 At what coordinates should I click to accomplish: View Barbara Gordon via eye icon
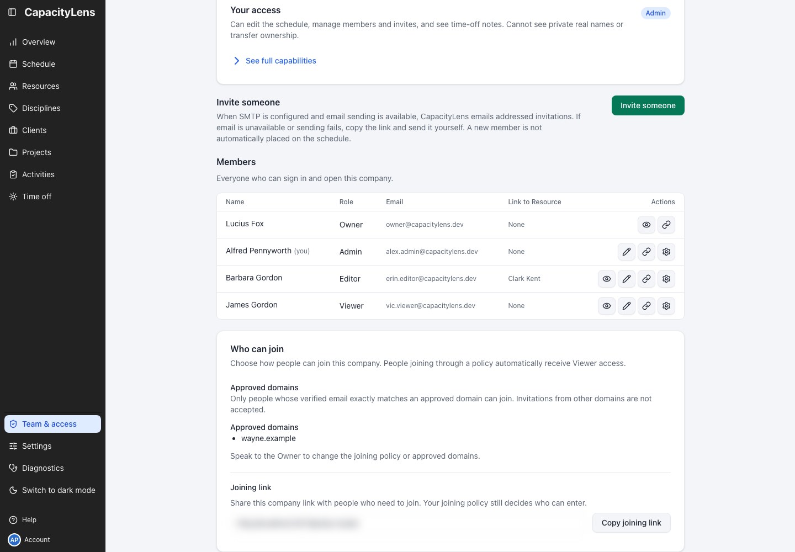pyautogui.click(x=607, y=279)
